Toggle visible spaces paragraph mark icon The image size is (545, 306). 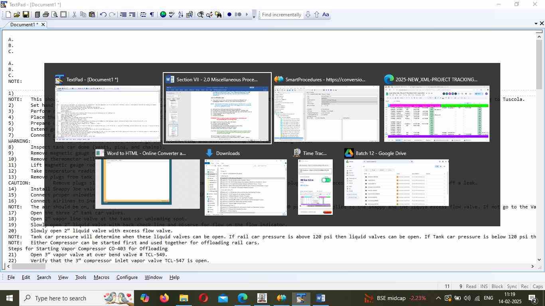click(x=152, y=14)
